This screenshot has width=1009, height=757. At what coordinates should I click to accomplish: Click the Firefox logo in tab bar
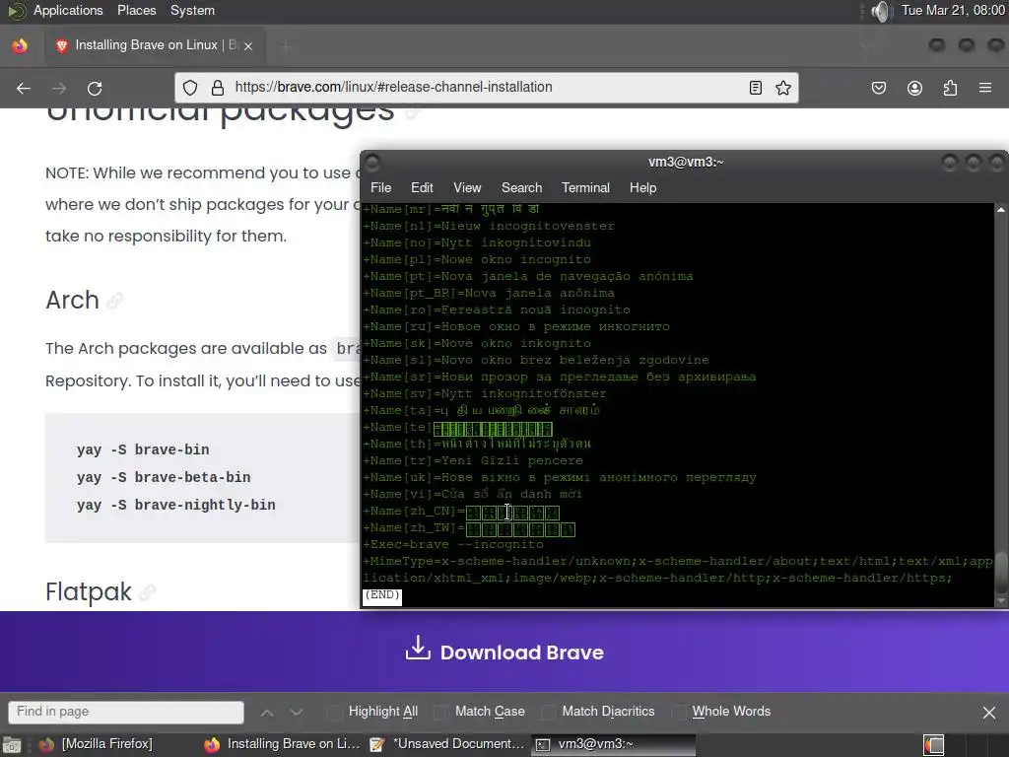[x=20, y=45]
